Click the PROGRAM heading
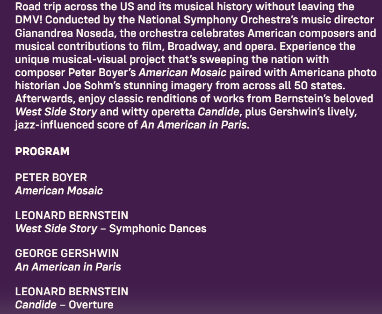This screenshot has height=314, width=382. click(x=42, y=151)
